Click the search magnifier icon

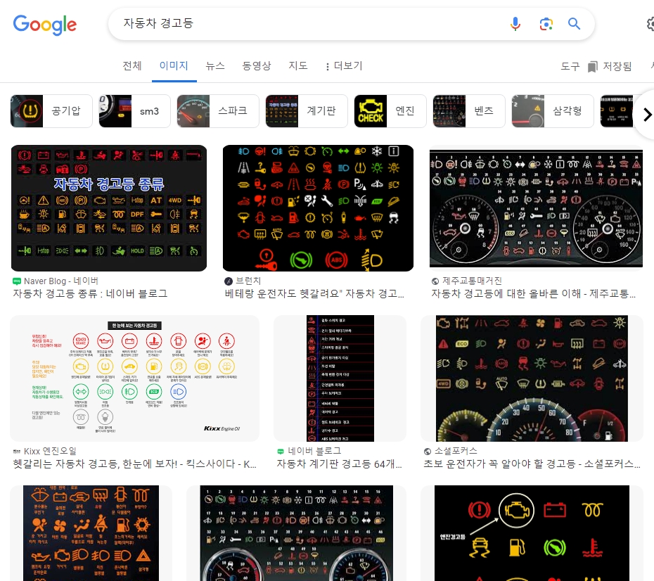[574, 24]
